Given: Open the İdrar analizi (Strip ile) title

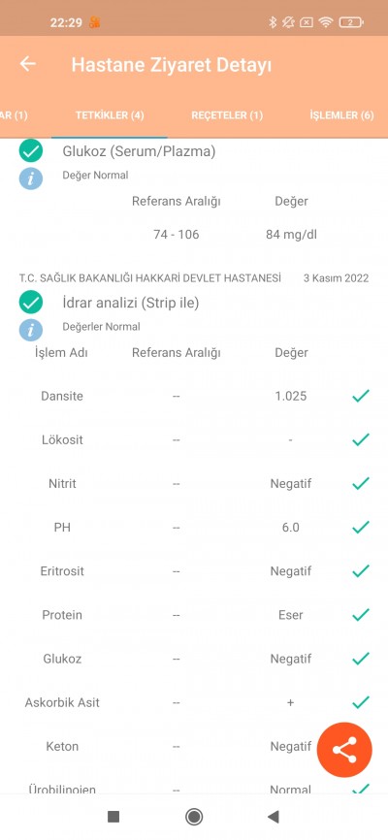Looking at the screenshot, I should 131,303.
